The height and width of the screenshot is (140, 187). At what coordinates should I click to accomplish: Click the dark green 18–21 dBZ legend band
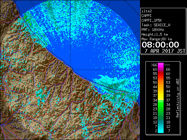pos(161,118)
